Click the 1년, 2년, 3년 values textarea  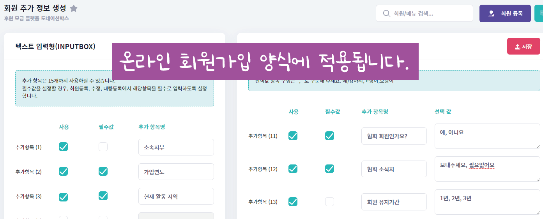point(487,202)
